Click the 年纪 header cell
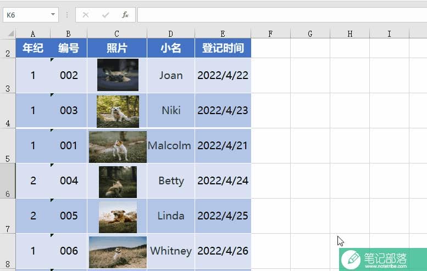 pos(33,48)
